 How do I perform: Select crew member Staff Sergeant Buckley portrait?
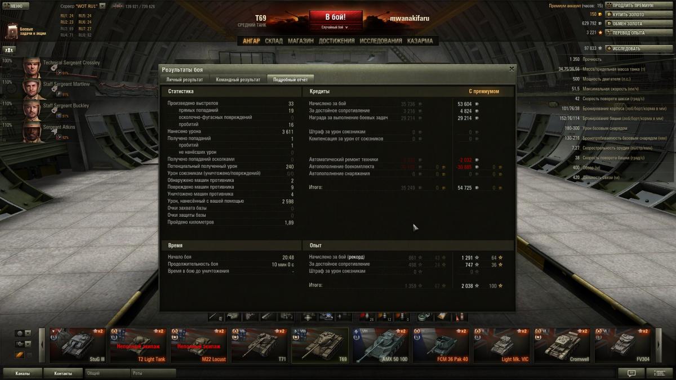[32, 111]
